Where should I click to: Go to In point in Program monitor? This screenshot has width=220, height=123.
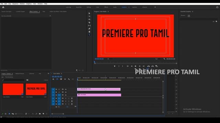point(128,66)
